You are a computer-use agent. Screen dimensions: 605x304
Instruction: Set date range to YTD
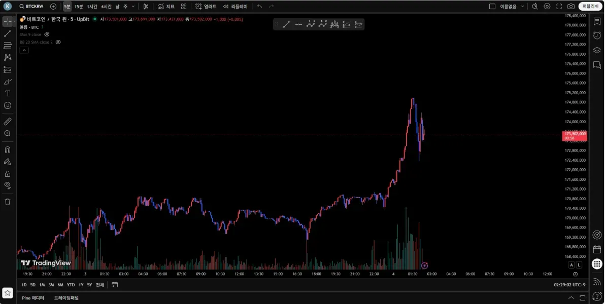pos(71,285)
